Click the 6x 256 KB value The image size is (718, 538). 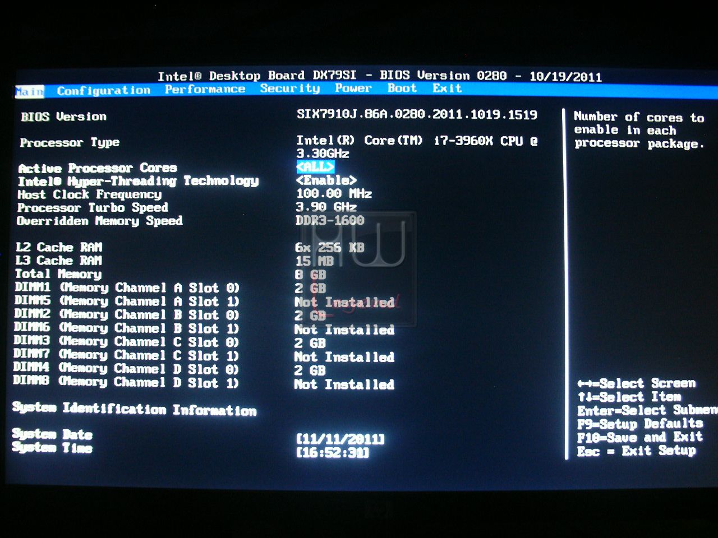coord(330,247)
